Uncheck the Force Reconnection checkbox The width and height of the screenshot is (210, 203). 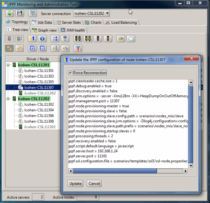70,73
